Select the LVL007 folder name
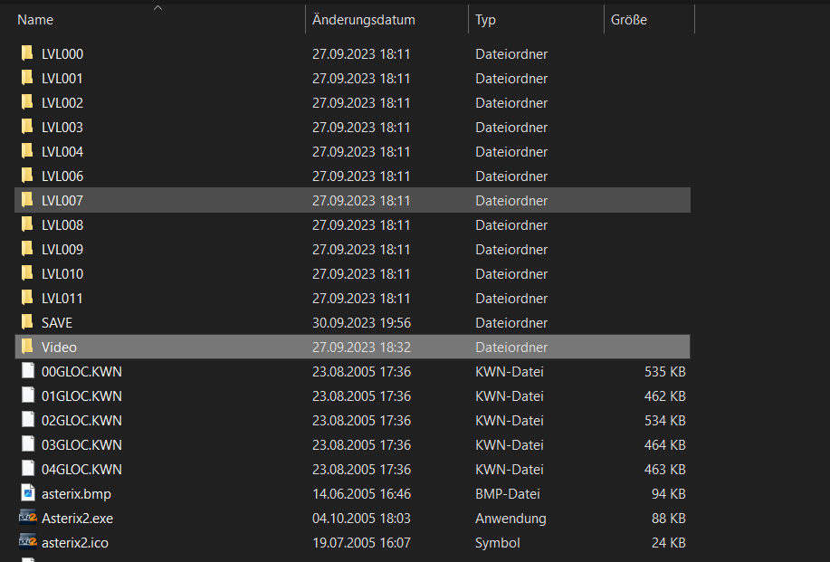The height and width of the screenshot is (562, 830). (x=62, y=201)
